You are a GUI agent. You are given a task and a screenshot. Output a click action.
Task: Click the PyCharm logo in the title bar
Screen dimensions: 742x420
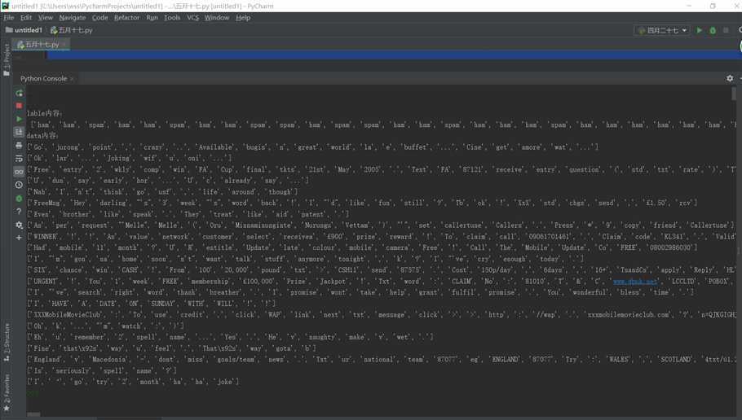click(x=5, y=6)
